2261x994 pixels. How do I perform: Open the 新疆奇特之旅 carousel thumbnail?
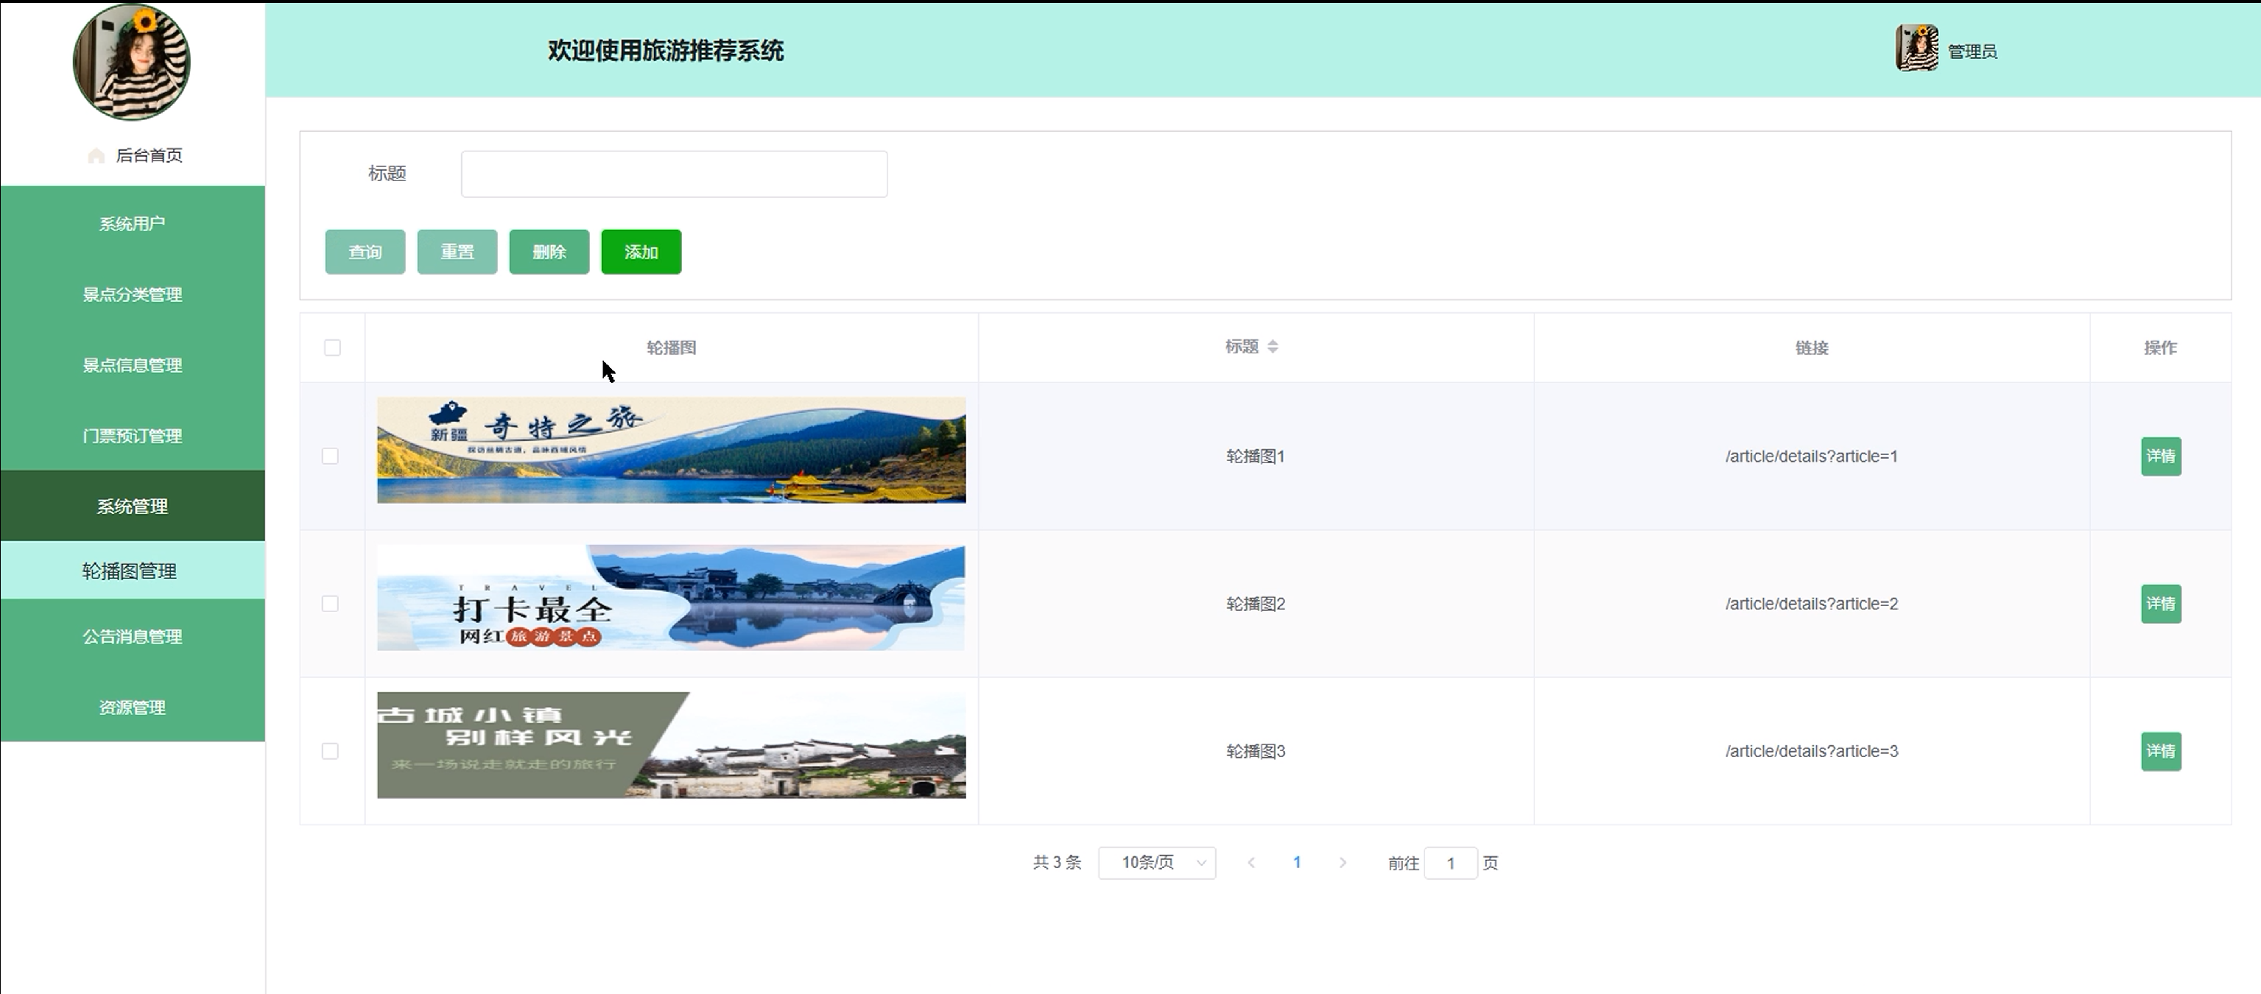point(671,450)
